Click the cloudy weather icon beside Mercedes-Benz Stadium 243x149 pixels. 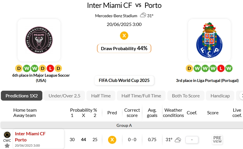pyautogui.click(x=143, y=15)
